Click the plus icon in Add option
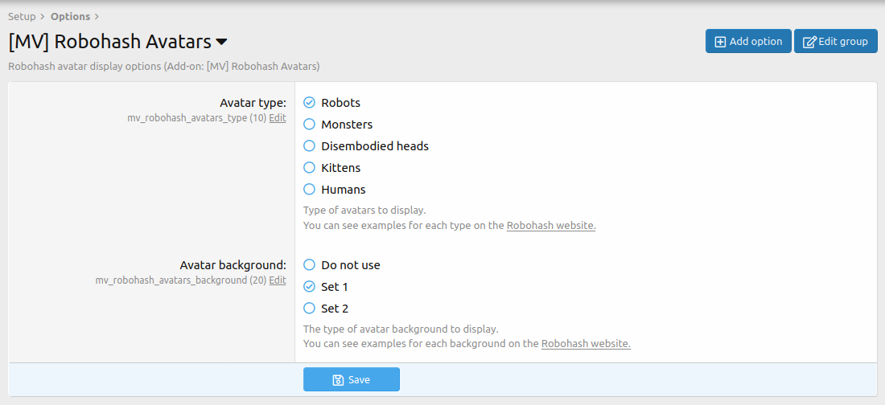This screenshot has width=885, height=405. pyautogui.click(x=720, y=42)
